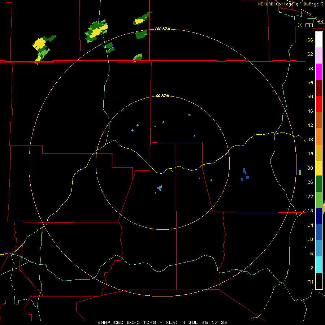Pick the light blue legend swatch
This screenshot has width=325, height=325.
319,248
